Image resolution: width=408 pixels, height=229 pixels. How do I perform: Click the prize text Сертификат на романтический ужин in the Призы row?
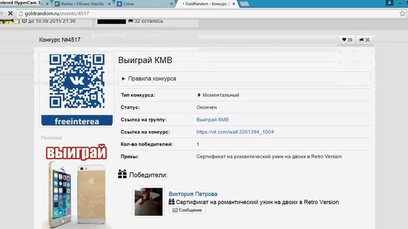tap(269, 156)
